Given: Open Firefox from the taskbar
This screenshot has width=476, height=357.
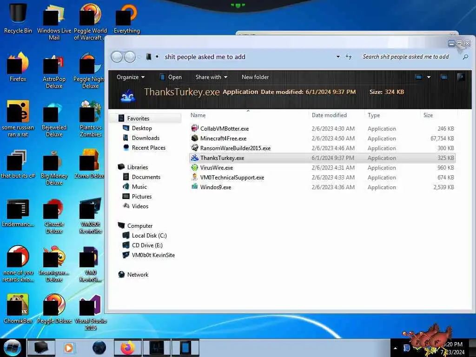Looking at the screenshot, I should point(127,348).
